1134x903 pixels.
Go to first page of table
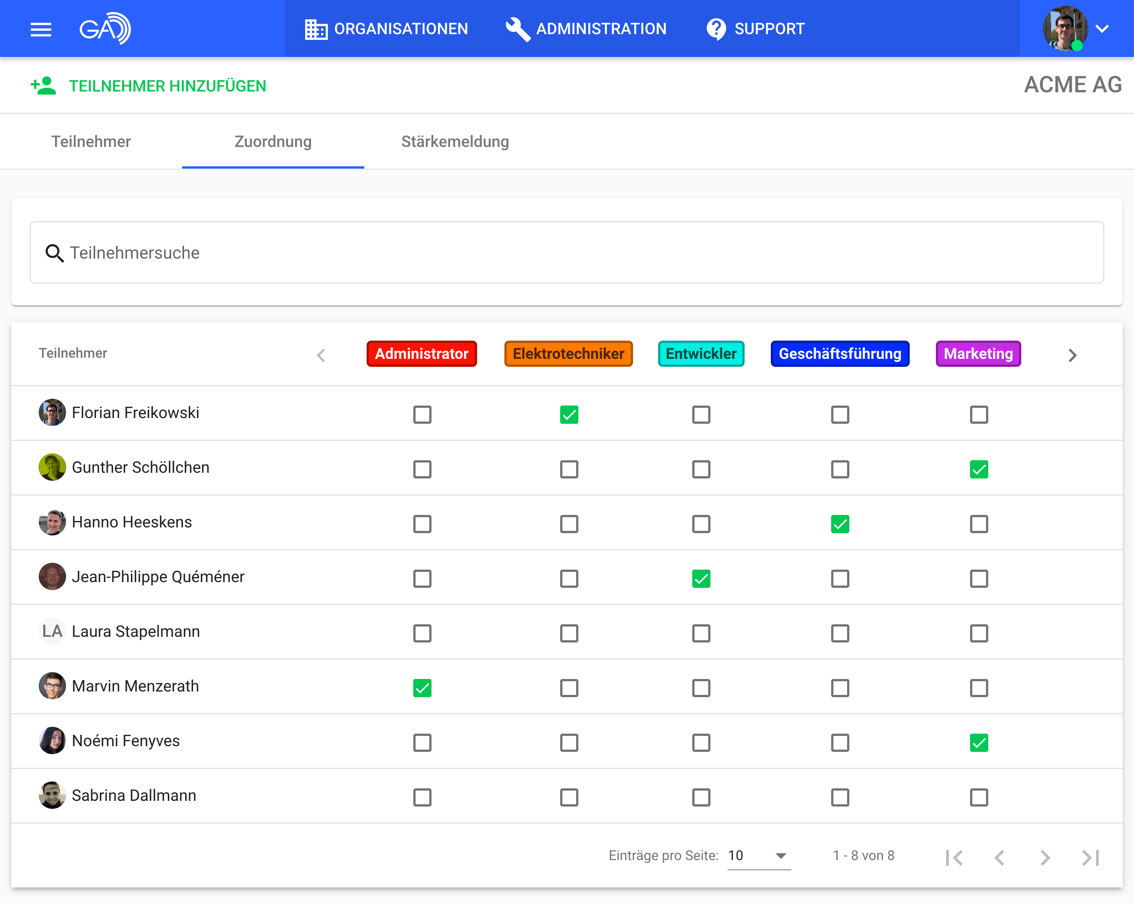954,858
